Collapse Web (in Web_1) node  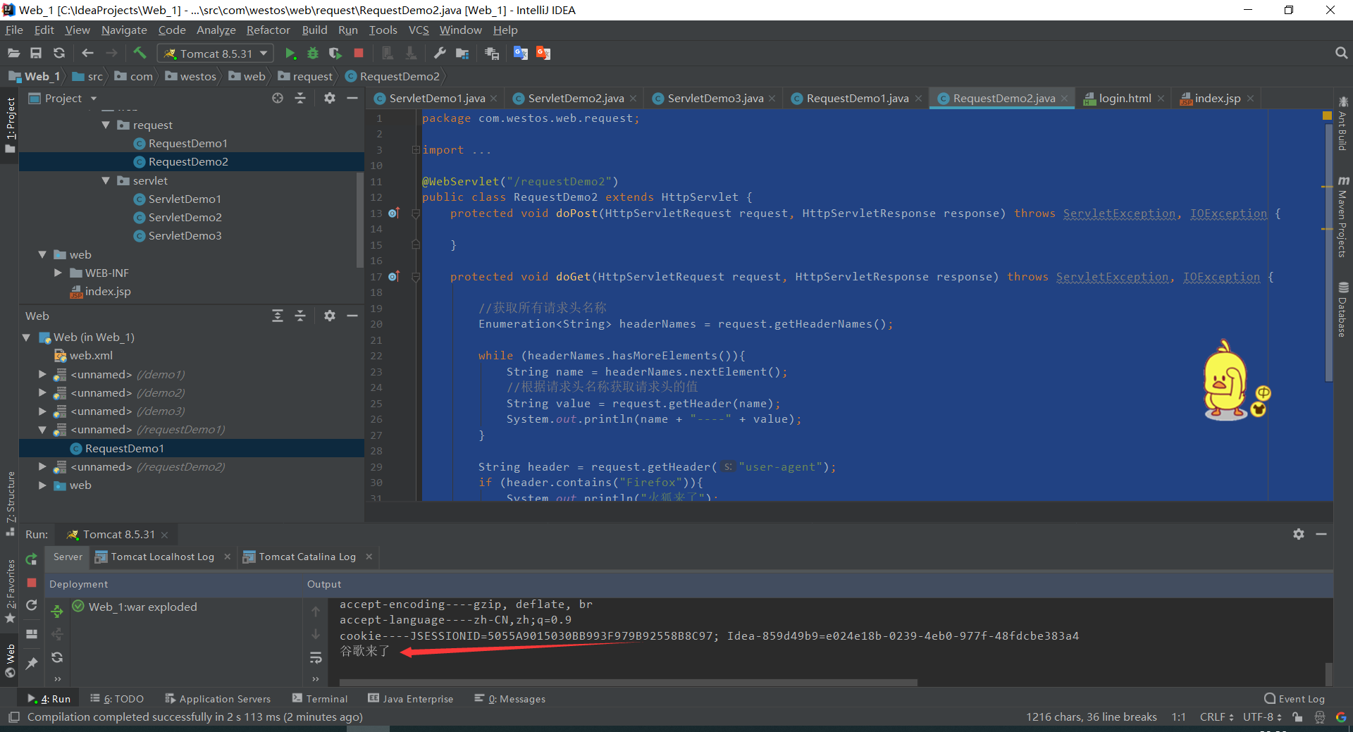pos(27,337)
